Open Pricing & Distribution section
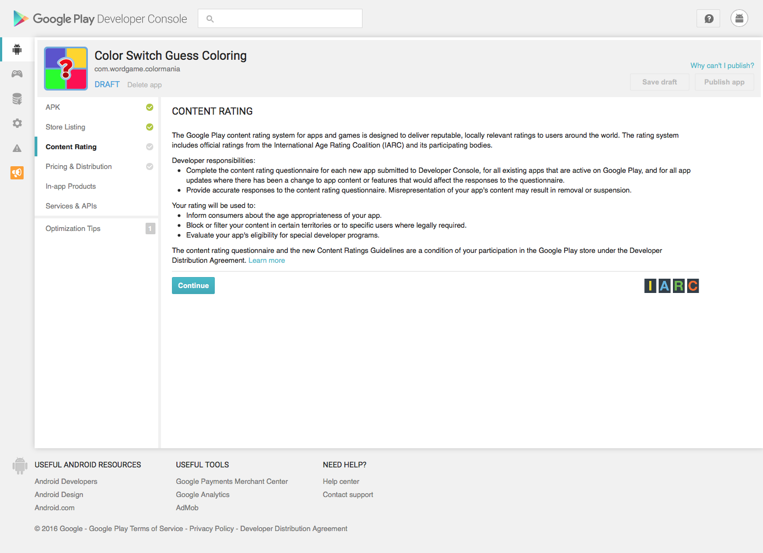 pos(97,167)
